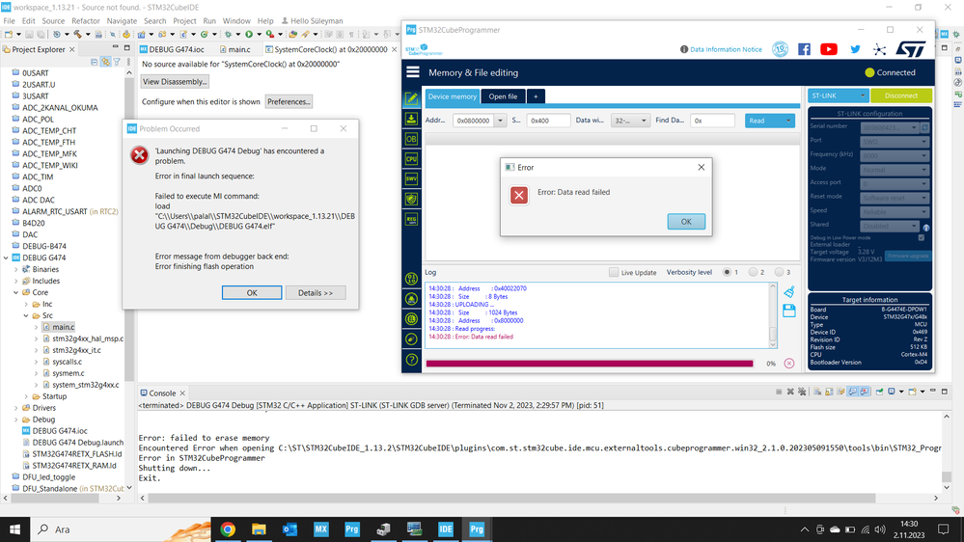Open File Explorer from taskbar
Image resolution: width=964 pixels, height=542 pixels.
tap(259, 529)
